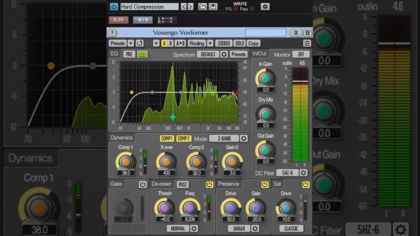The height and width of the screenshot is (236, 420).
Task: Open the Routing menu
Action: (x=197, y=43)
